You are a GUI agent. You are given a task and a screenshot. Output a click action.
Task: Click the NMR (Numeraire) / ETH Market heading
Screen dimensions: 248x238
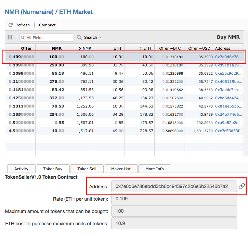click(49, 12)
